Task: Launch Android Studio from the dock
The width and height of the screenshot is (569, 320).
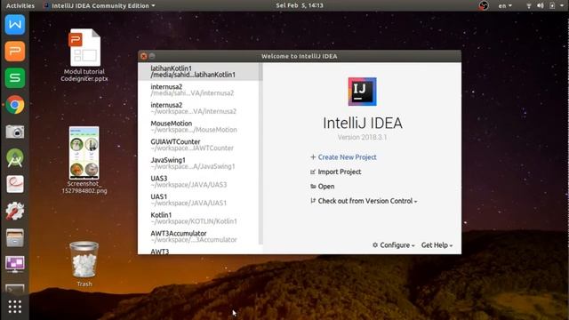Action: pos(15,158)
